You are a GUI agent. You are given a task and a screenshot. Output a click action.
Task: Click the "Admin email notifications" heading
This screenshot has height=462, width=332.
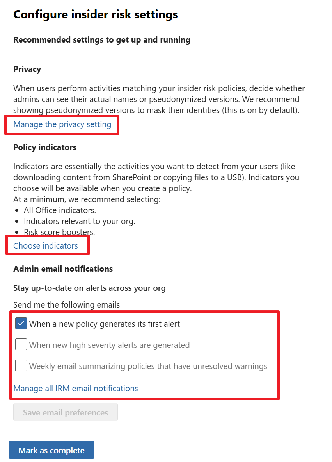[63, 269]
